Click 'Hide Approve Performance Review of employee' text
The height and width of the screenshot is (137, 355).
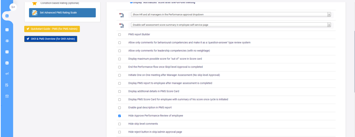coord(156,115)
